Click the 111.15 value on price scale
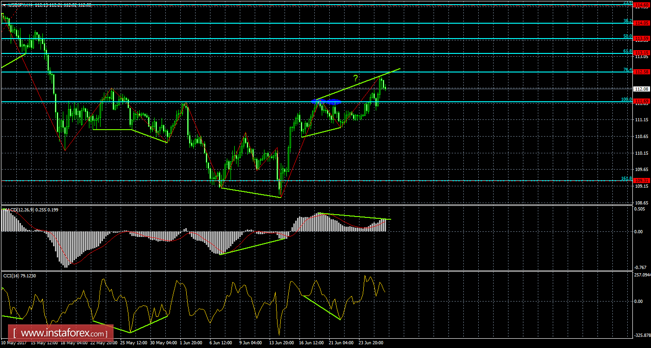The image size is (651, 348). (x=642, y=120)
